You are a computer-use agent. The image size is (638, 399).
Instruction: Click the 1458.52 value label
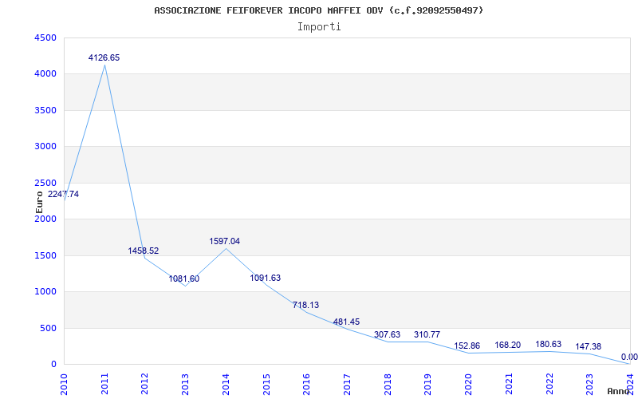(x=144, y=251)
